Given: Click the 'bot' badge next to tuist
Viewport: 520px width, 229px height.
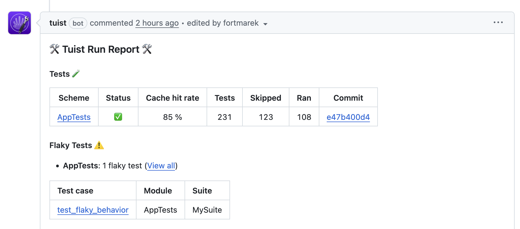Looking at the screenshot, I should tap(78, 23).
